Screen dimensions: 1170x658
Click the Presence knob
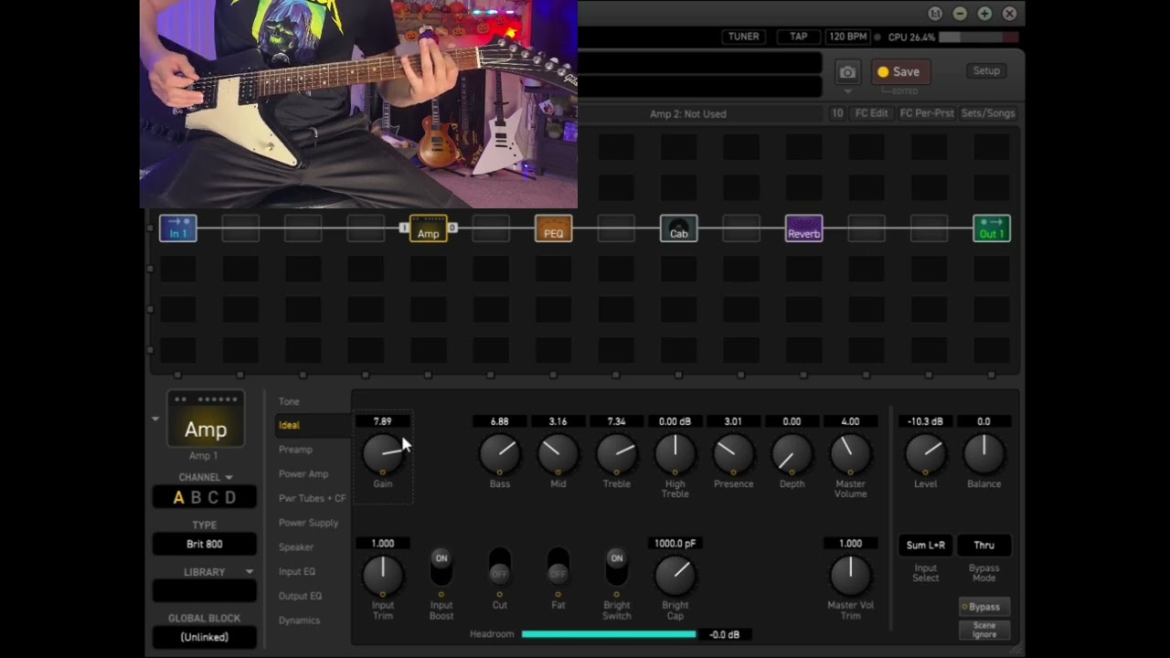coord(733,453)
